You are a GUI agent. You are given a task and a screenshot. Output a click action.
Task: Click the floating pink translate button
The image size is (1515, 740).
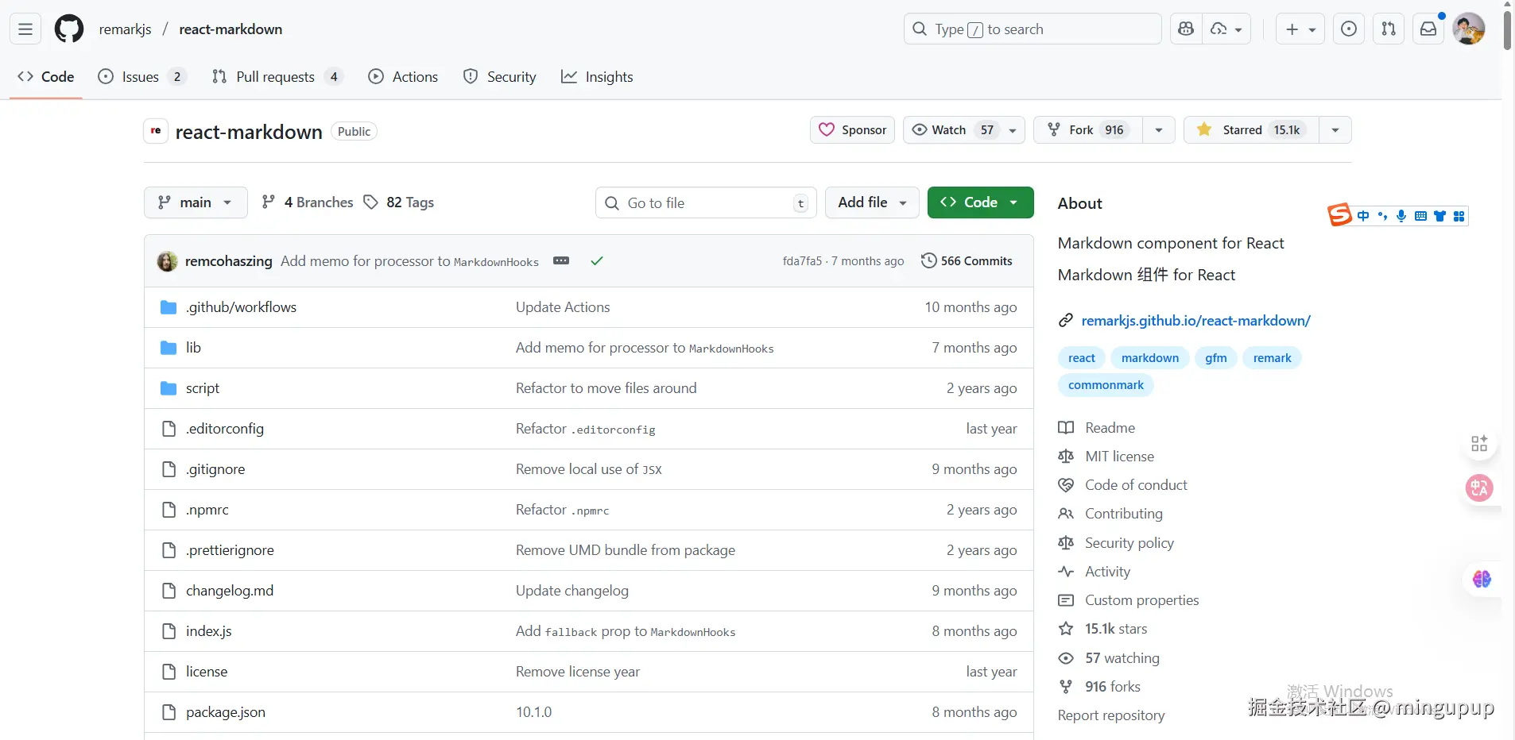1479,488
